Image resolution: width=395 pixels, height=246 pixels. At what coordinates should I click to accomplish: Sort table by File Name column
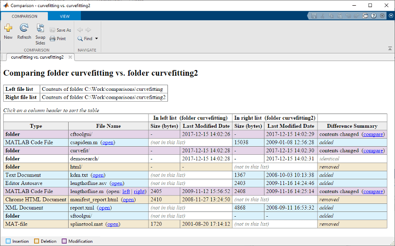tap(108, 126)
